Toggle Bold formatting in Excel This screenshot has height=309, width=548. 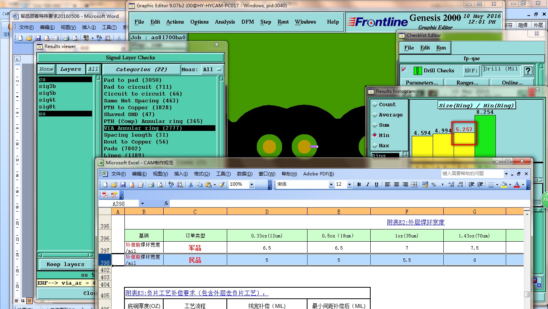coord(359,185)
